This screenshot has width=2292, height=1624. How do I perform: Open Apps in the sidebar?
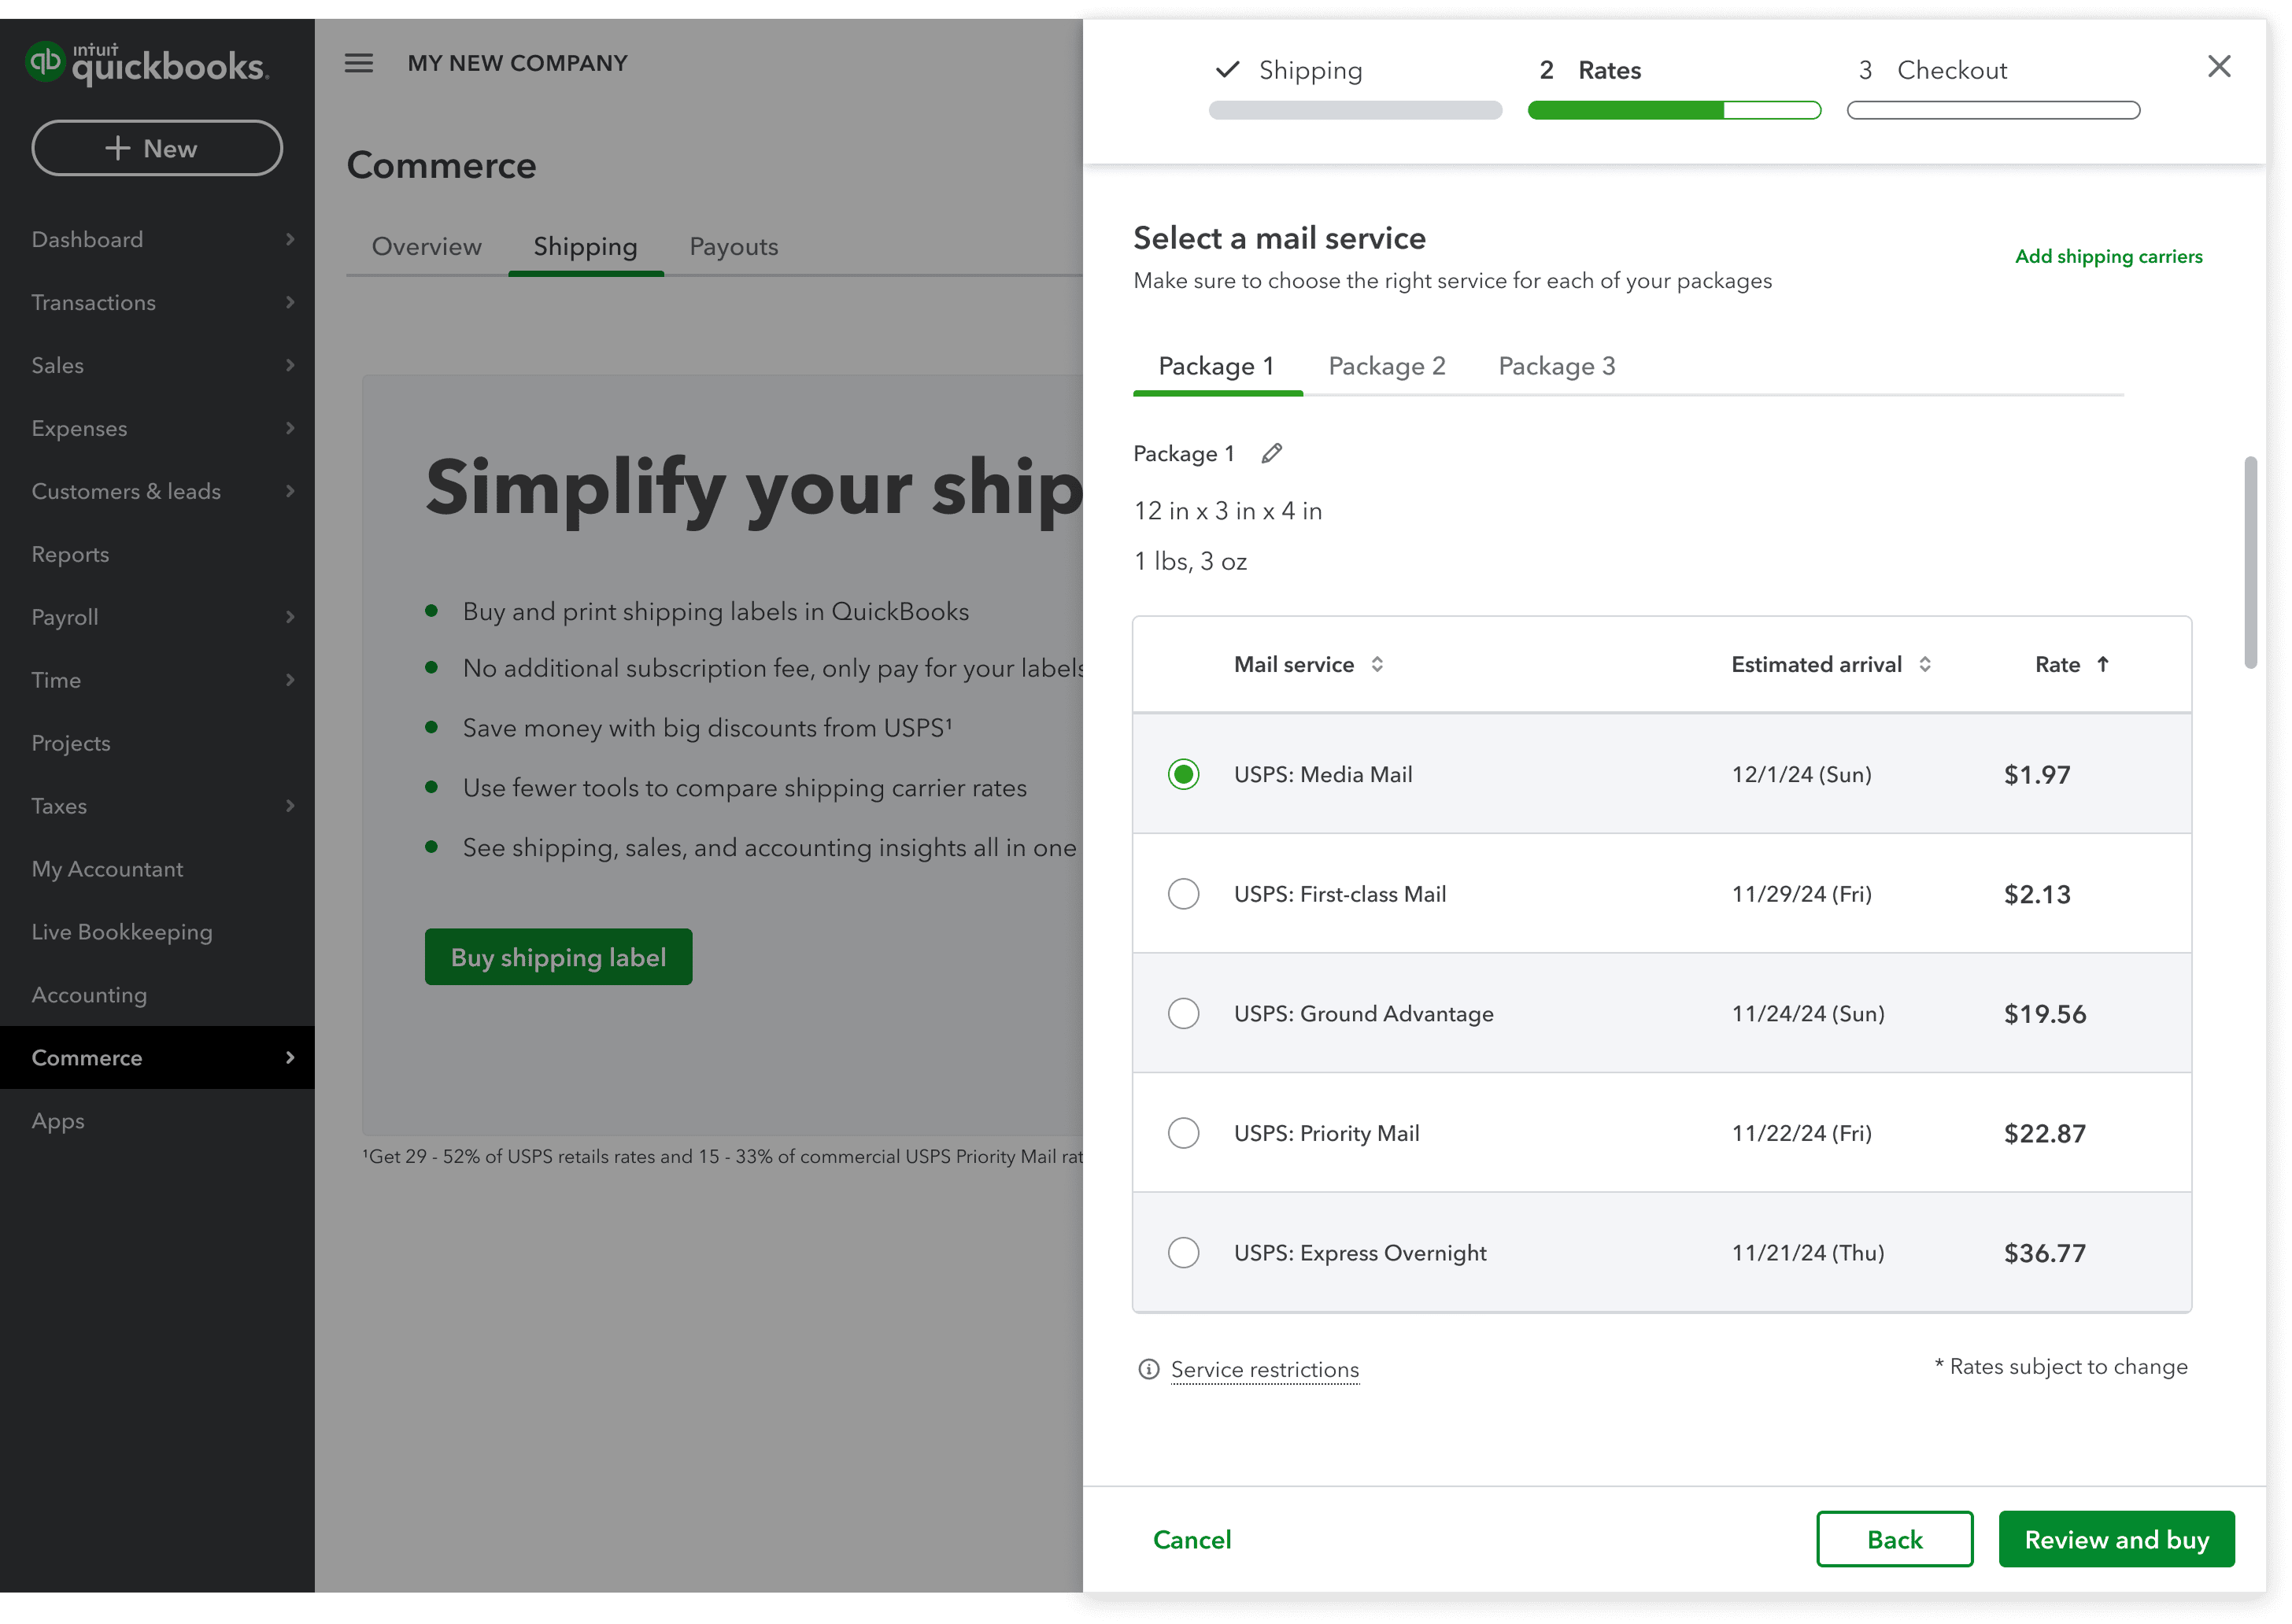click(x=157, y=1121)
